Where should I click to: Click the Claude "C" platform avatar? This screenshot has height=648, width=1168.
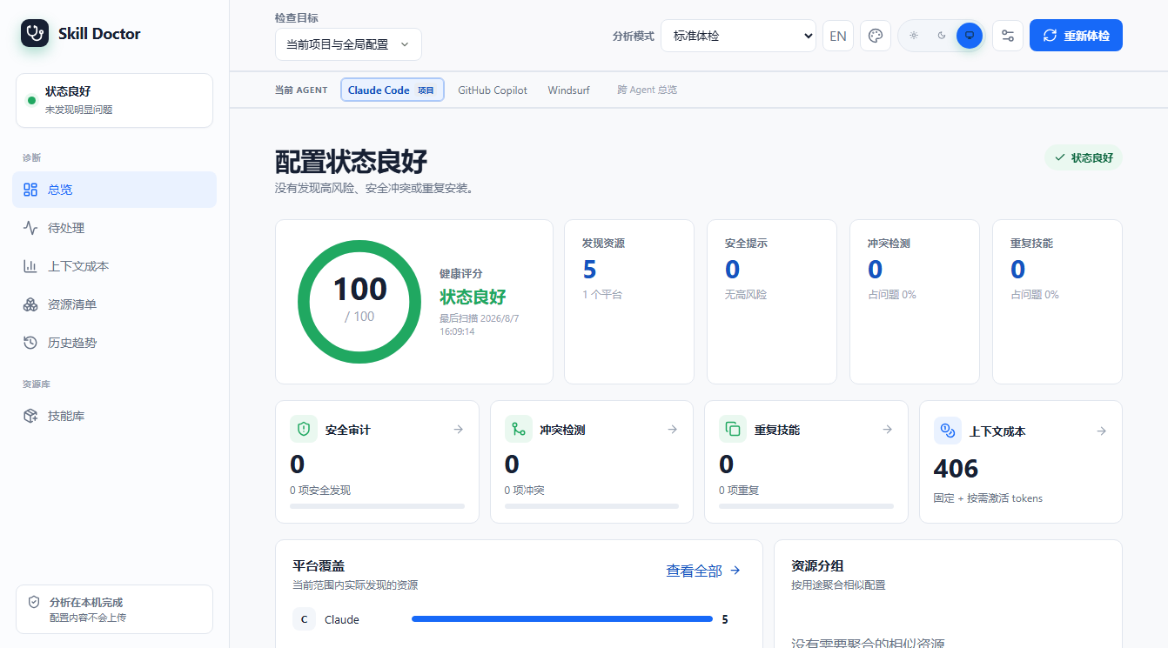coord(304,619)
